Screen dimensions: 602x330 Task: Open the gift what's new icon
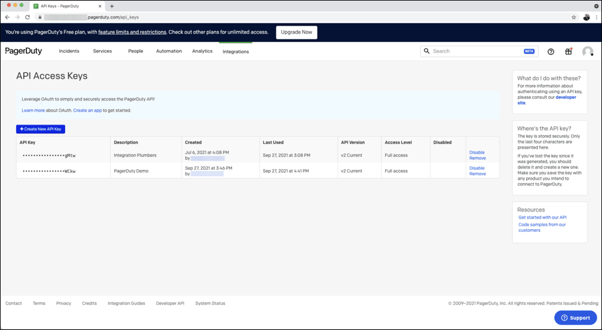[569, 51]
